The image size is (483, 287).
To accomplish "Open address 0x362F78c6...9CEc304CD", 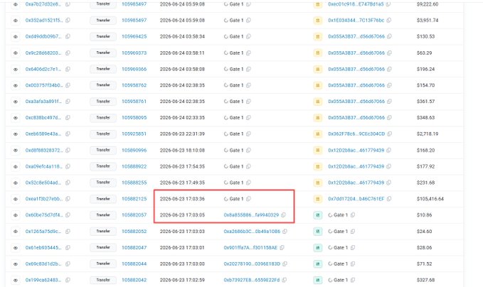I will 356,134.
